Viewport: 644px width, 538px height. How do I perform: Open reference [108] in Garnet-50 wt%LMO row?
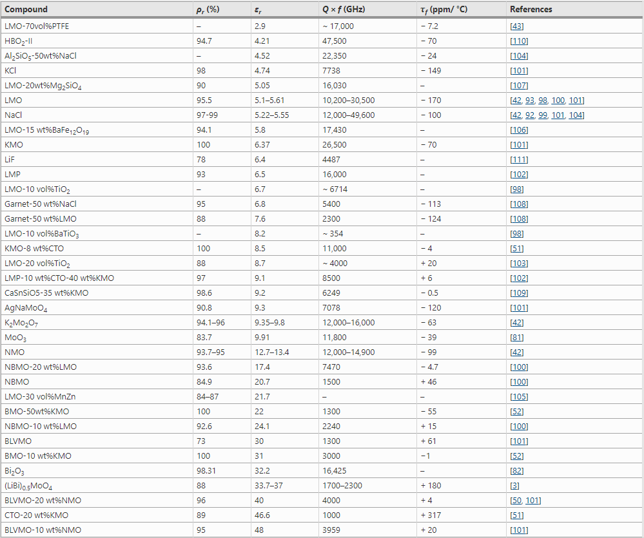[519, 218]
